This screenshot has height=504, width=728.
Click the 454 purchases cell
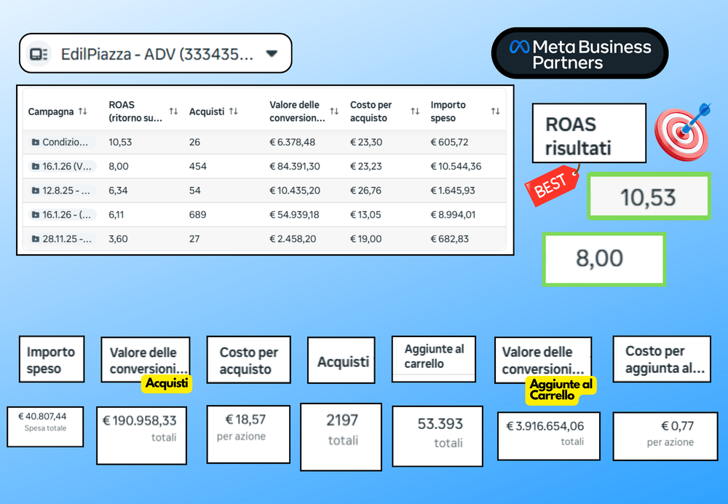(x=198, y=166)
